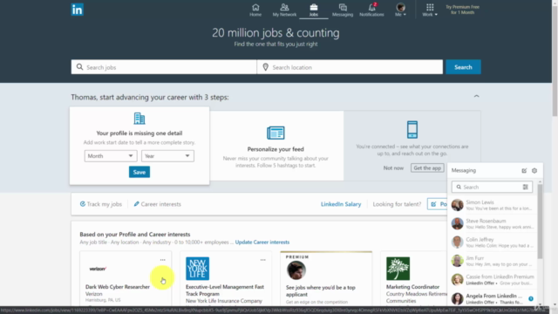Save the work start date

(139, 172)
